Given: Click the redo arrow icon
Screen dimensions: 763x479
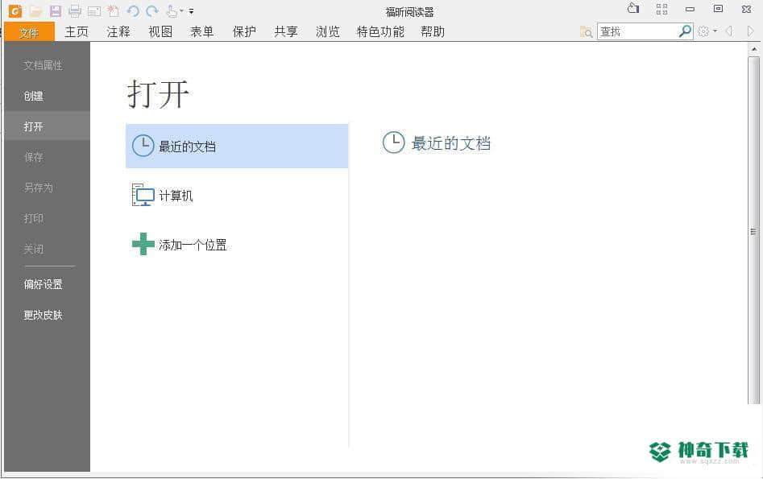Looking at the screenshot, I should coord(152,10).
